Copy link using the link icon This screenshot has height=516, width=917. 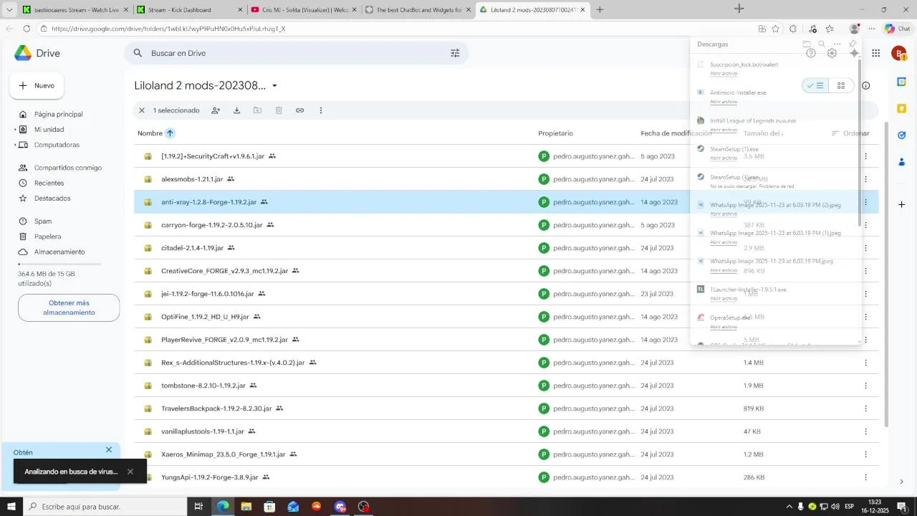(299, 110)
